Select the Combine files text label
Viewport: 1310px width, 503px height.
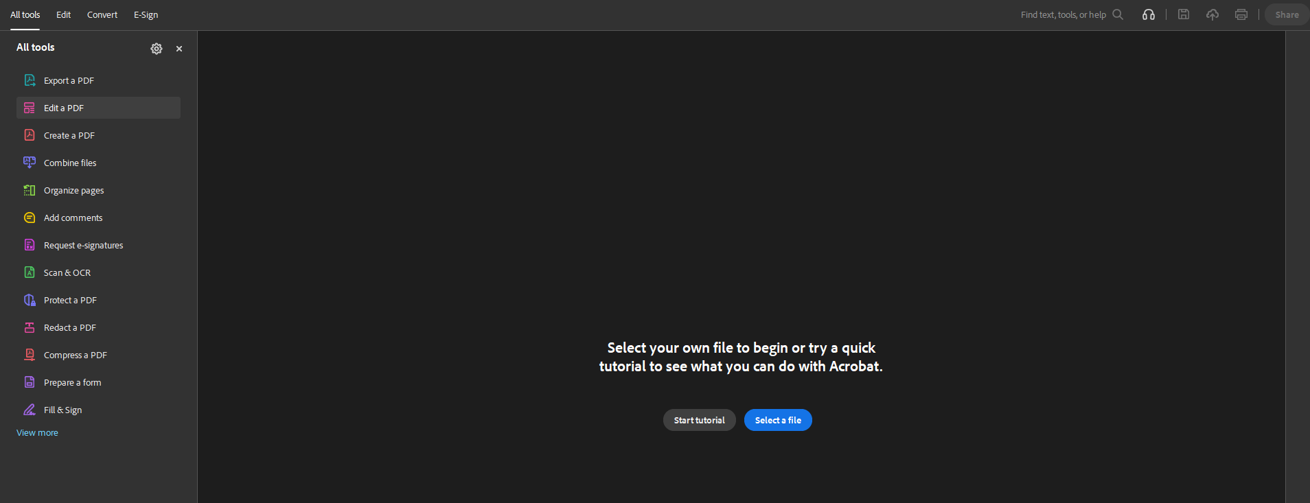point(70,163)
